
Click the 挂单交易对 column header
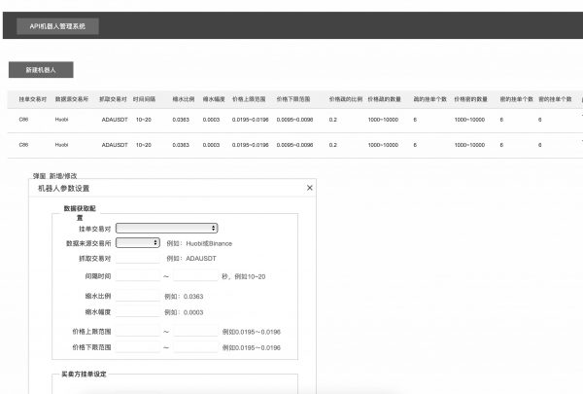coord(33,99)
